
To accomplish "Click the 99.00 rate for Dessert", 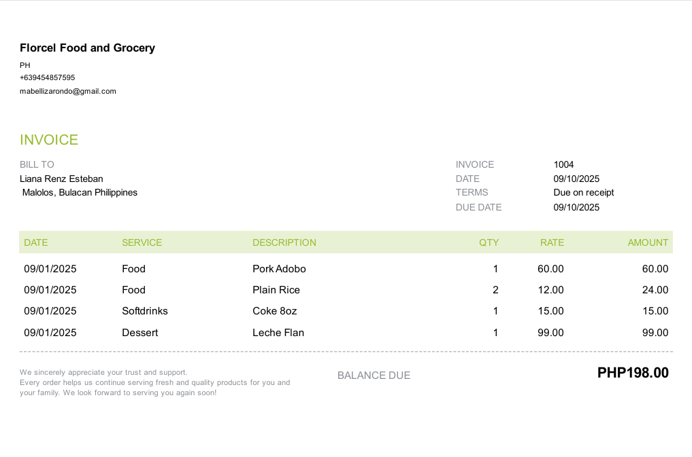I will tap(550, 333).
